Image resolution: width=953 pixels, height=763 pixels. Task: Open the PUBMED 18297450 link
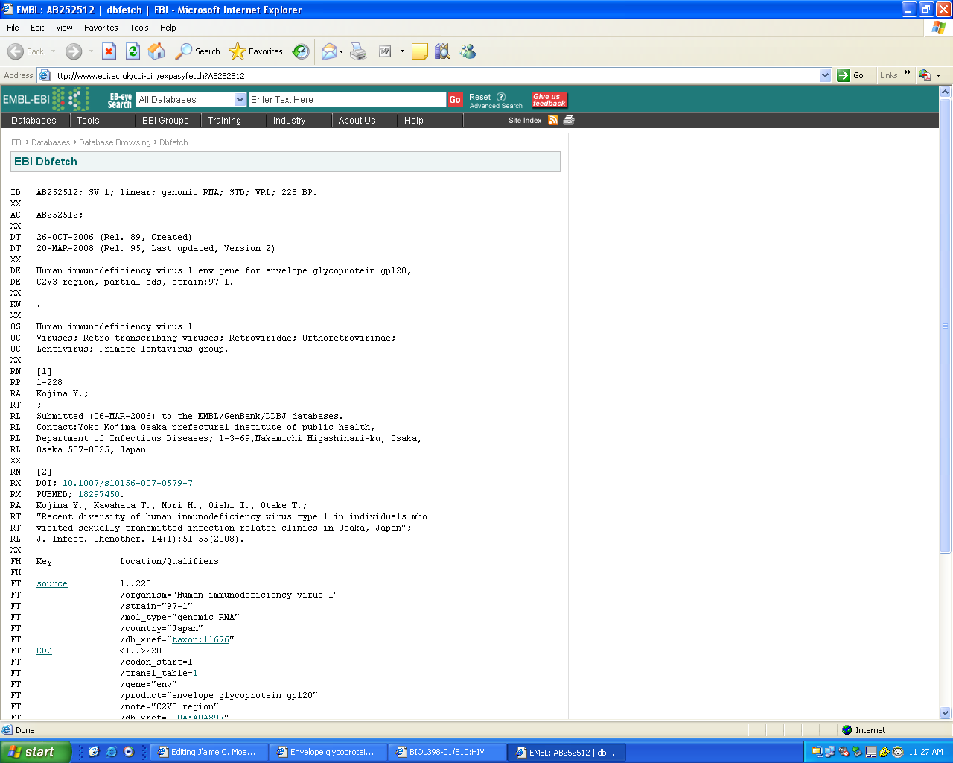tap(99, 494)
